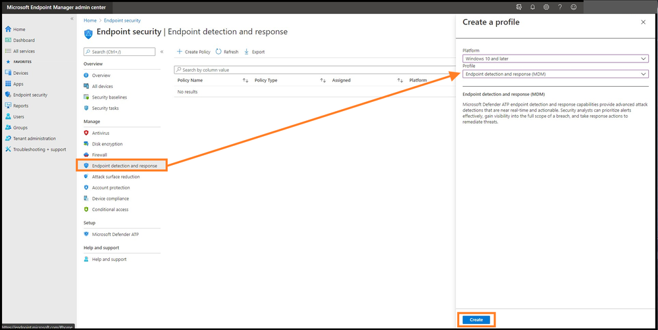Screen dimensions: 658x330
Task: Click the Attack surface reduction icon
Action: 86,177
